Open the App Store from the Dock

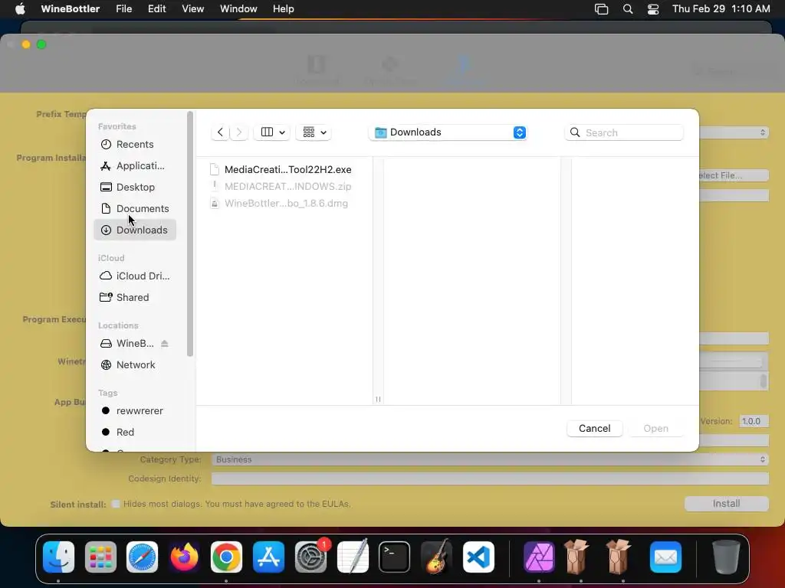(268, 557)
